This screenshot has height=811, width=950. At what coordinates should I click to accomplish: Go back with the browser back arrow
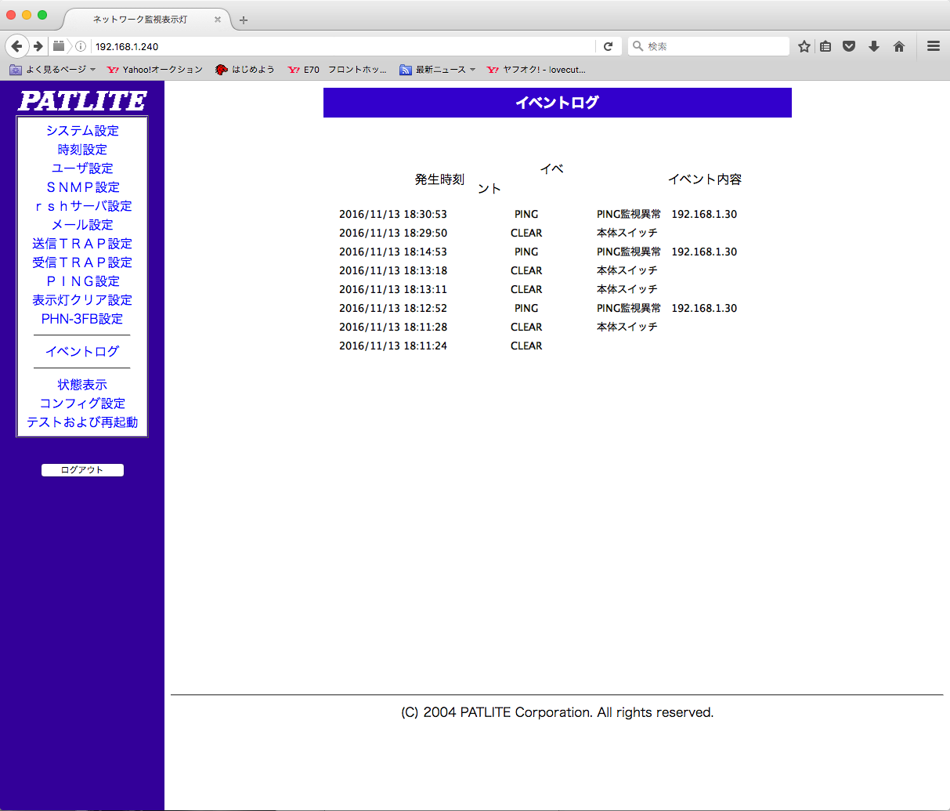tap(16, 46)
